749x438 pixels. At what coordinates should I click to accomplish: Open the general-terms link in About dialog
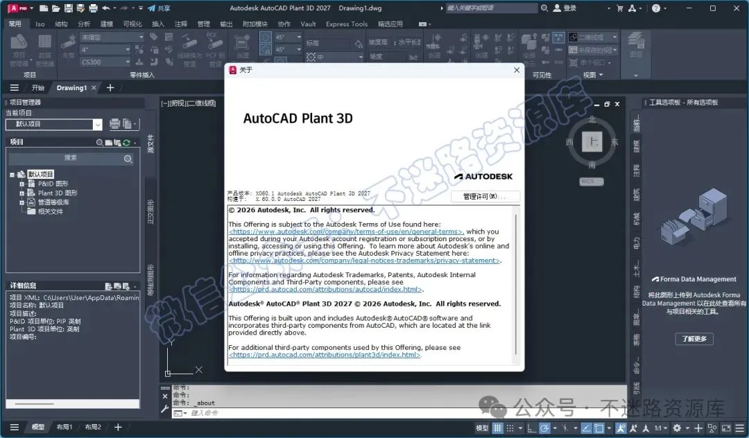tap(346, 232)
